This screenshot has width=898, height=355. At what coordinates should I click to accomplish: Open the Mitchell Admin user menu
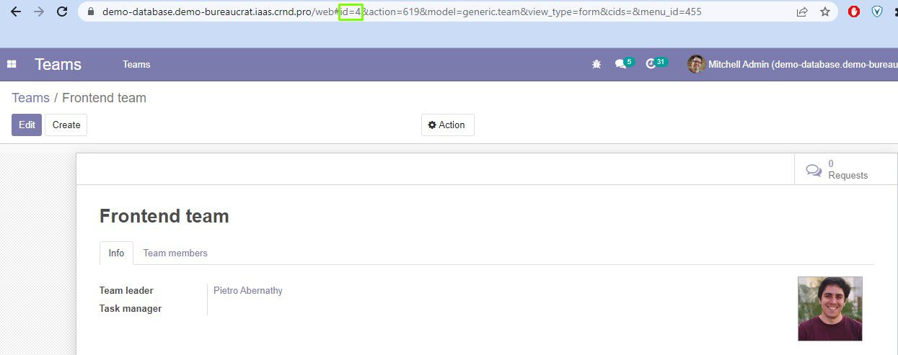coord(793,64)
